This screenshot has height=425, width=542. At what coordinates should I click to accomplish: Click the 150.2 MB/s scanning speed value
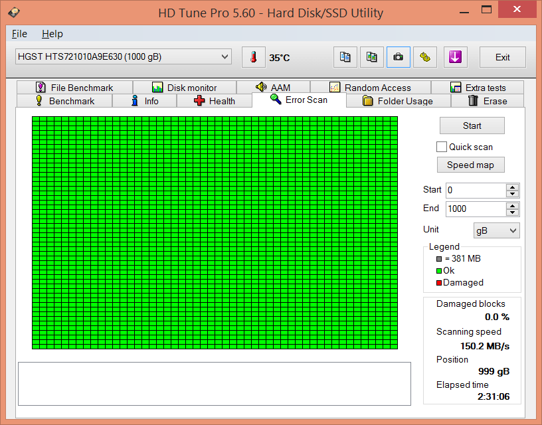coord(485,346)
